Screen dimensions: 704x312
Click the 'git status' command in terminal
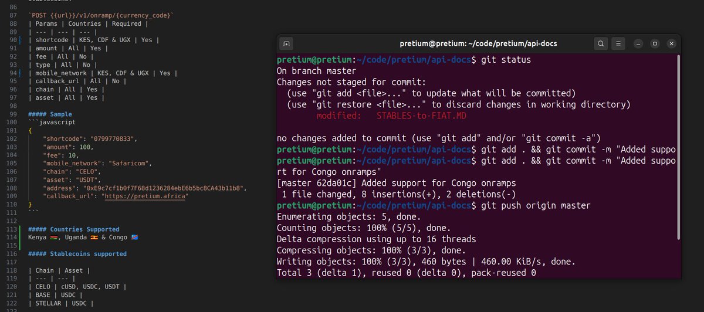click(x=506, y=60)
